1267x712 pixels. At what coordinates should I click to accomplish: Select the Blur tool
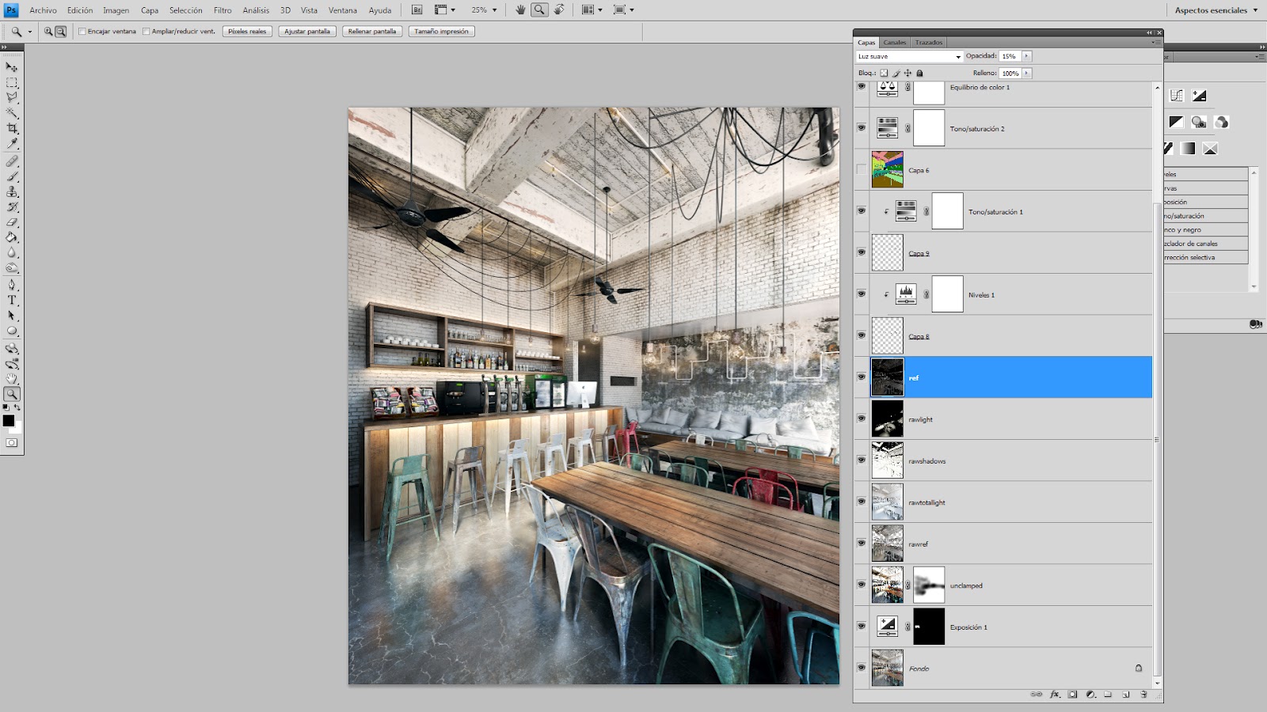point(12,253)
